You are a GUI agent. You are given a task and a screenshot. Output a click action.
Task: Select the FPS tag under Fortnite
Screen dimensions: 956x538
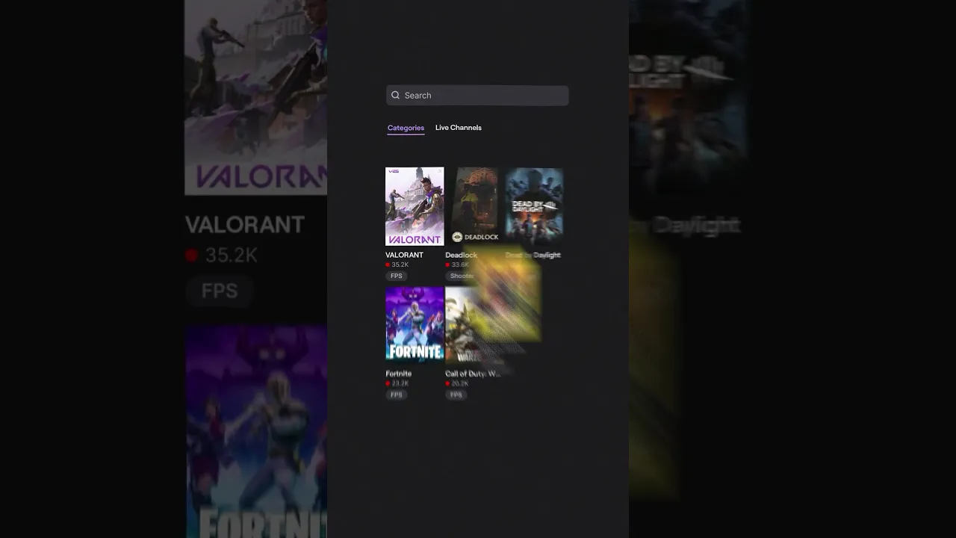(397, 395)
